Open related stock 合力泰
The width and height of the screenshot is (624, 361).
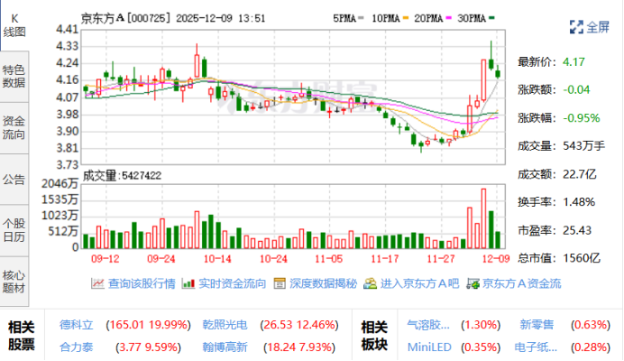(x=77, y=345)
